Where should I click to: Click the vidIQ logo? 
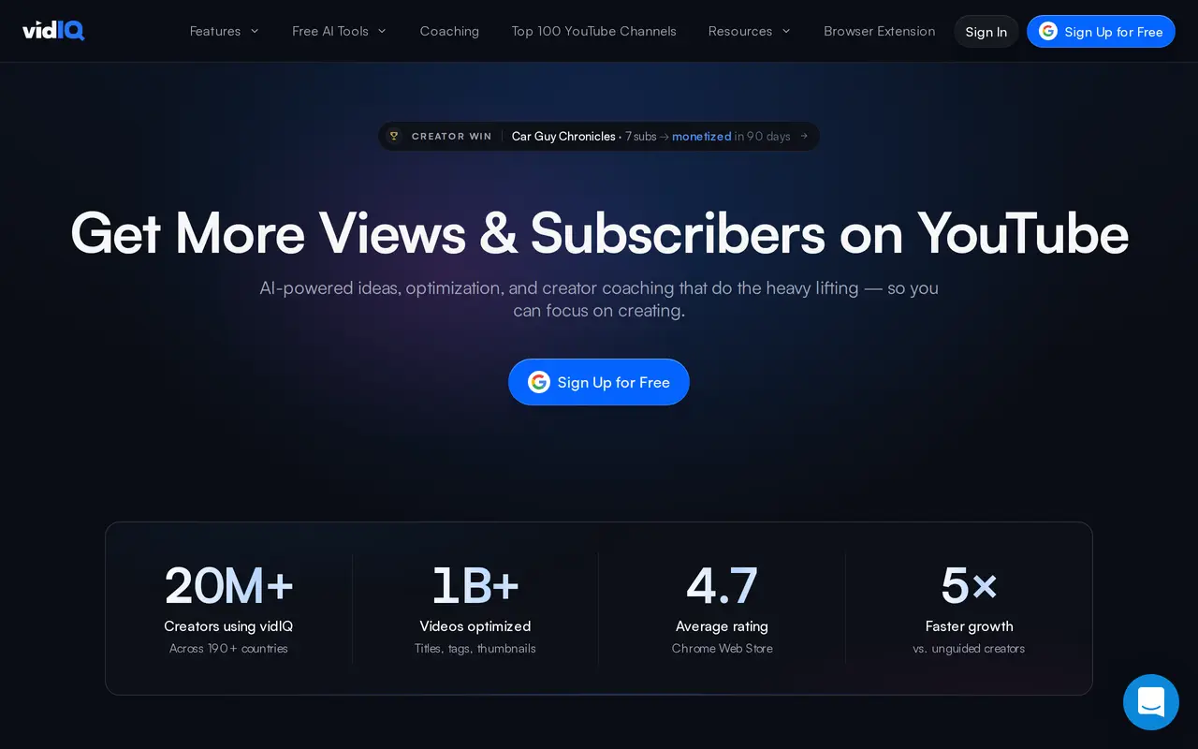[53, 31]
